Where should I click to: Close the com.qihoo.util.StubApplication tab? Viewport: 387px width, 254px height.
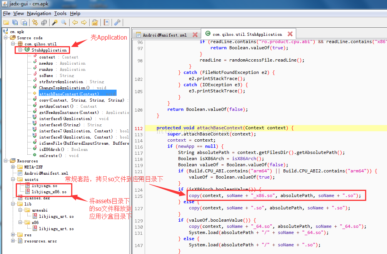tap(290, 34)
